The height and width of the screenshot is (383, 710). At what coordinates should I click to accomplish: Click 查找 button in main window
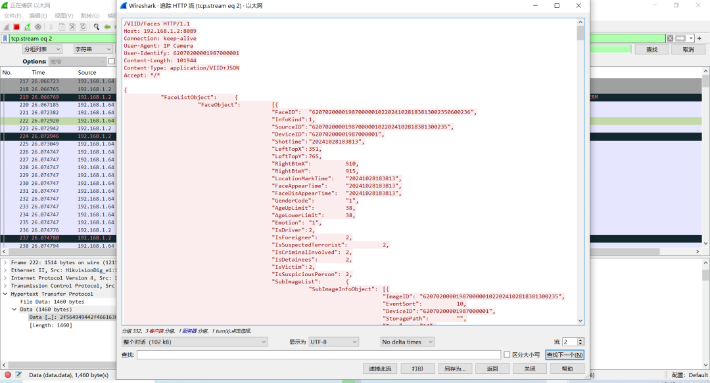tap(652, 49)
